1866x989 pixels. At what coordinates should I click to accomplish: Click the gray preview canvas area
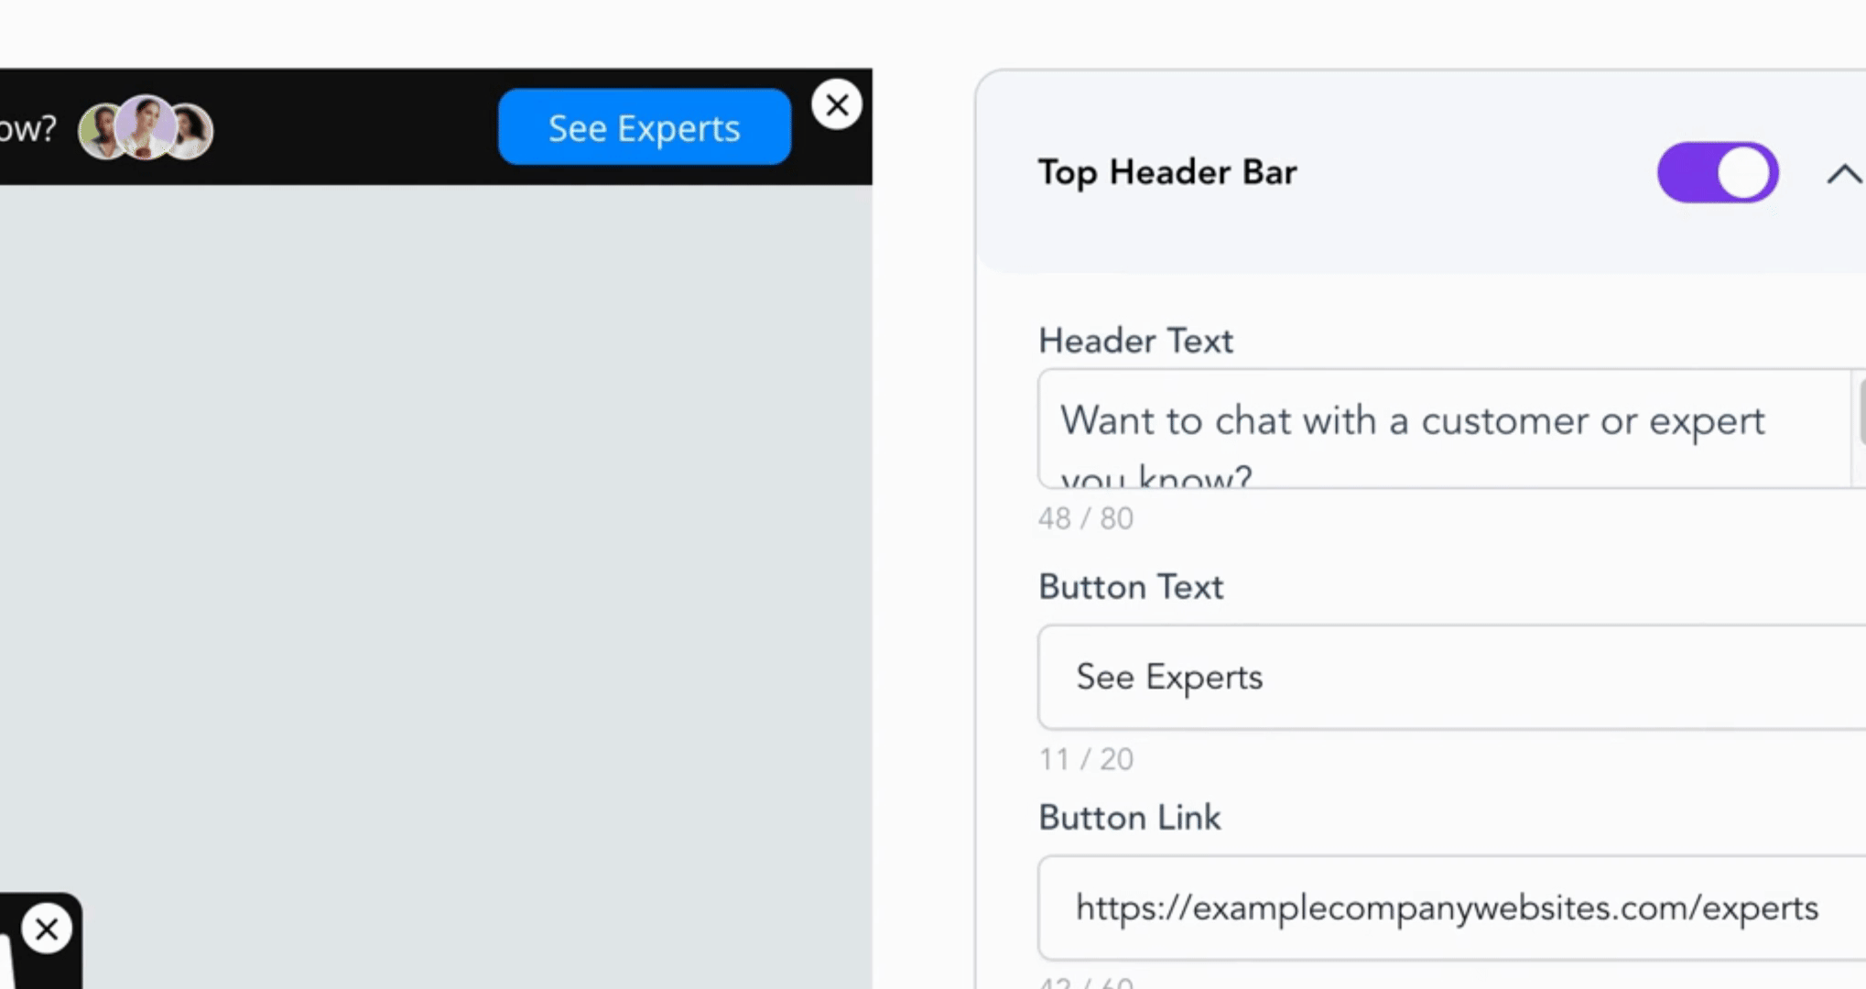click(x=436, y=531)
